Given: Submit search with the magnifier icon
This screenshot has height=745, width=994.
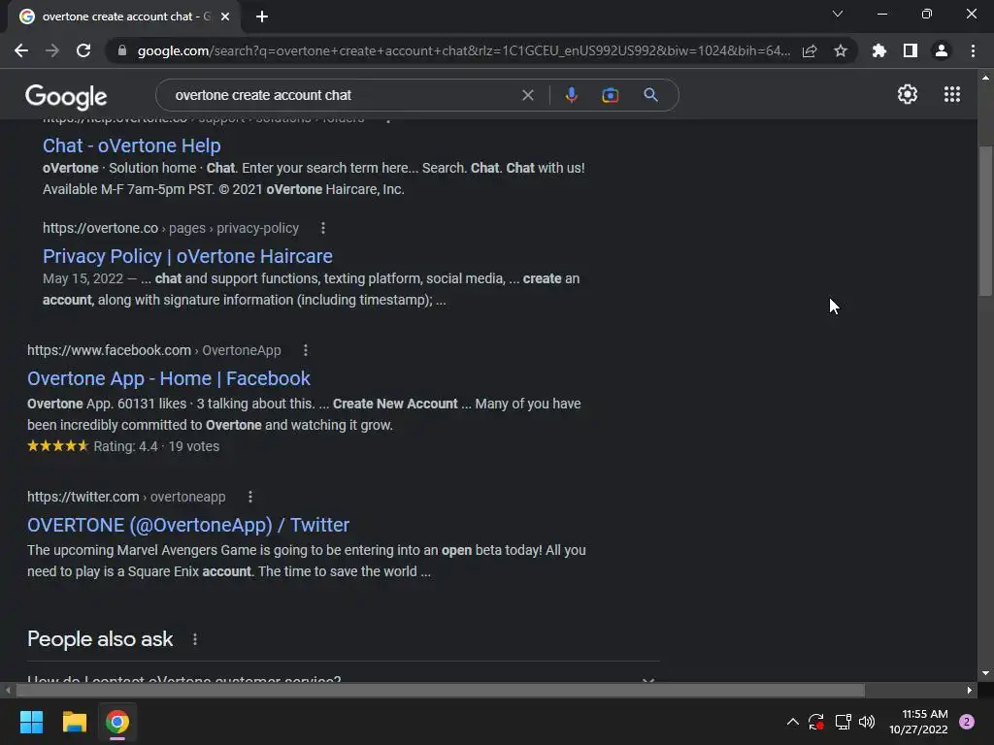Looking at the screenshot, I should [650, 95].
